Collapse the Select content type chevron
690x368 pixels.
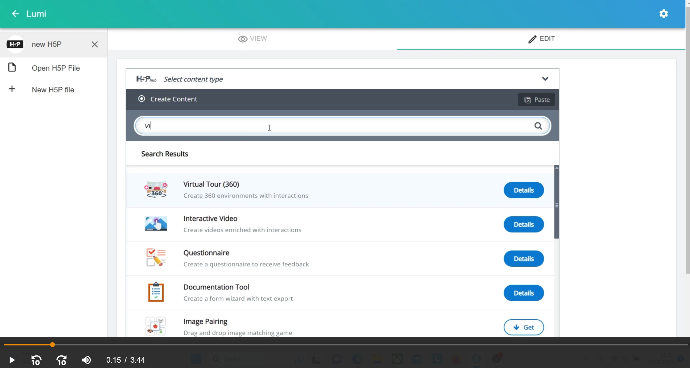(545, 79)
